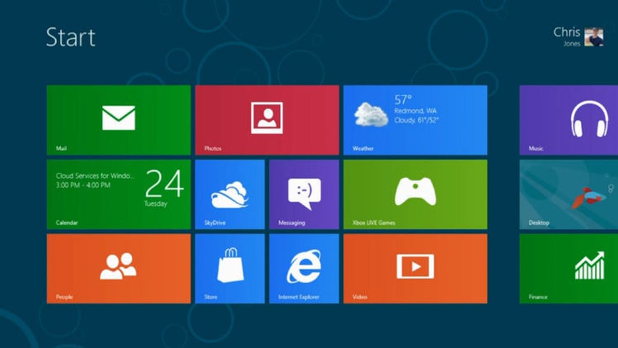Viewport: 618px width, 348px height.
Task: Open the Calendar tile showing Tuesday 24
Action: [118, 194]
